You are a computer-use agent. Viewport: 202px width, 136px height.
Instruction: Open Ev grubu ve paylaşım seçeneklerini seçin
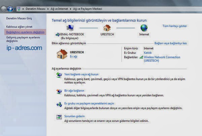[x=89, y=103]
